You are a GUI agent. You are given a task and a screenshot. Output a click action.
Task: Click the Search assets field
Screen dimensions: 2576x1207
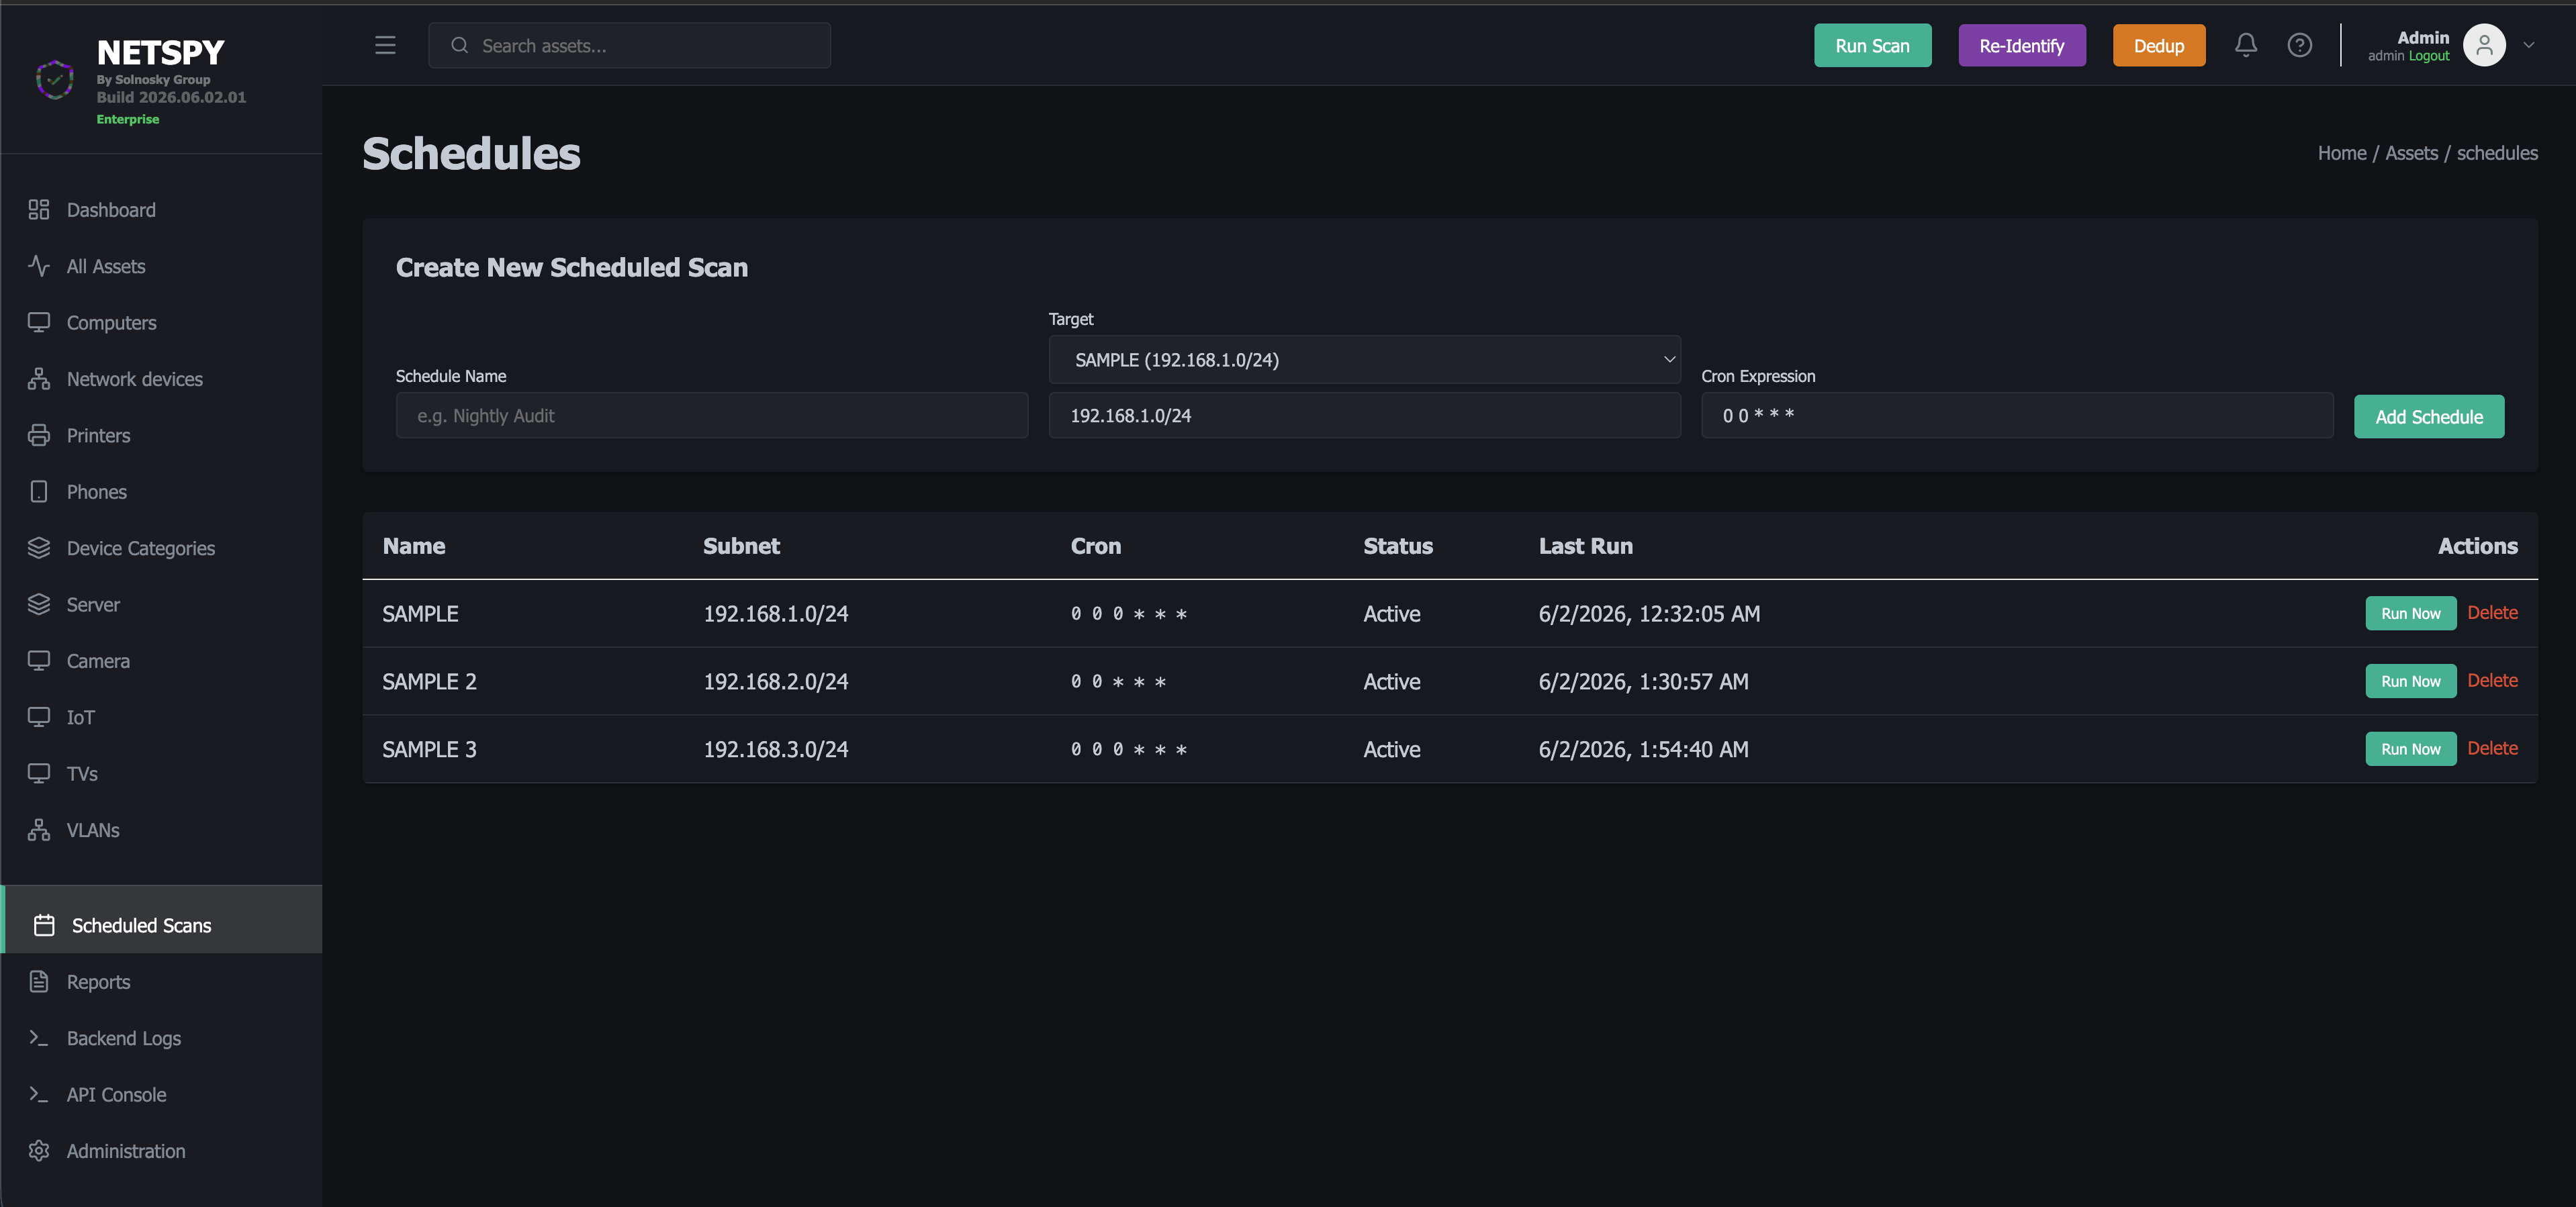629,45
